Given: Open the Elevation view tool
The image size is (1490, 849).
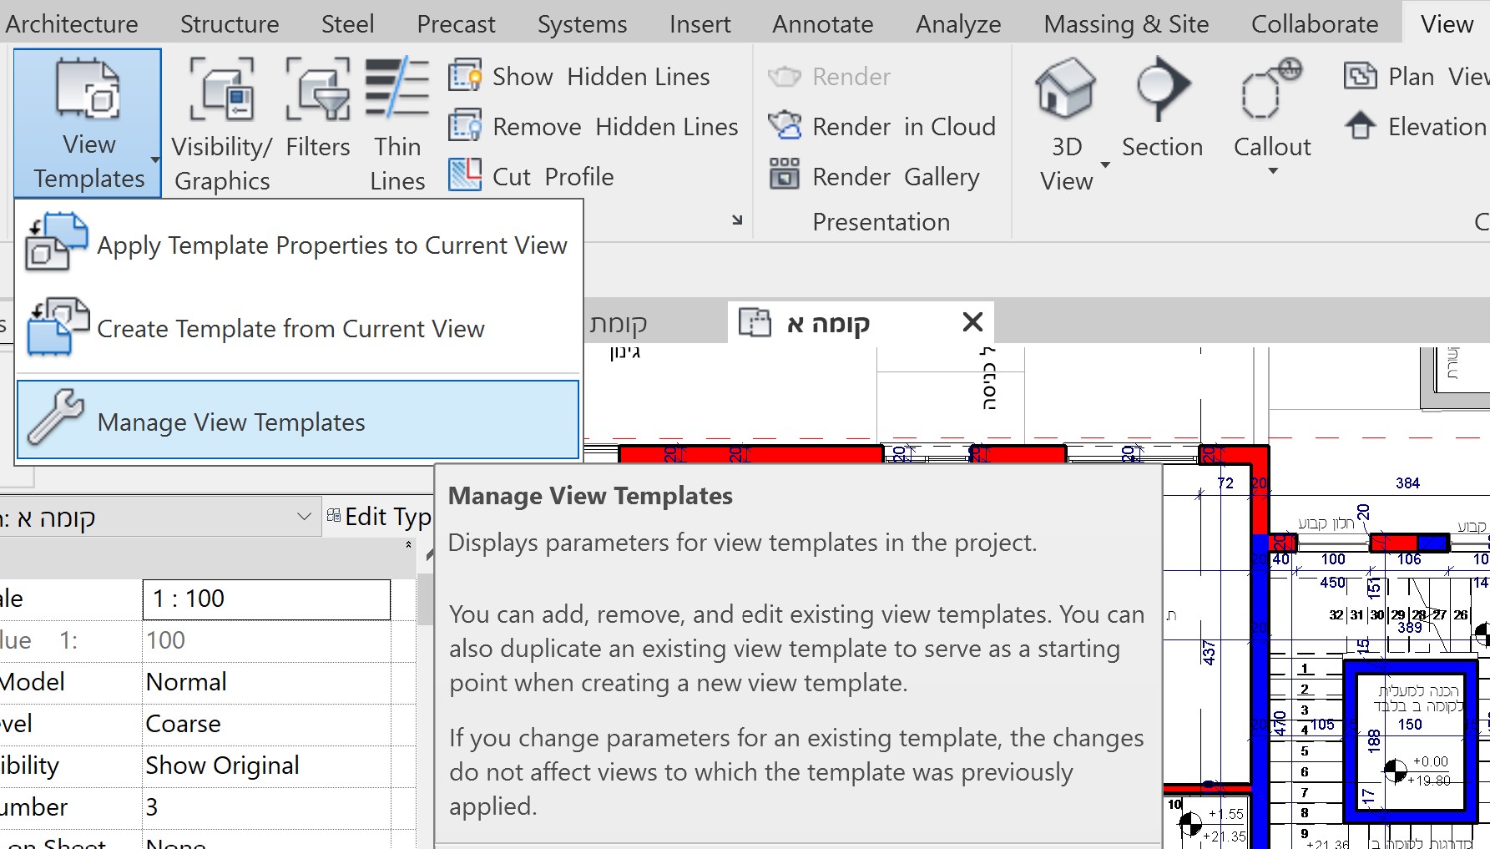Looking at the screenshot, I should point(1416,127).
